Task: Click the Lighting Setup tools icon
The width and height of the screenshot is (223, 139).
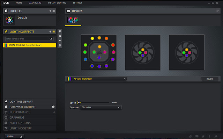Action: coord(6,128)
